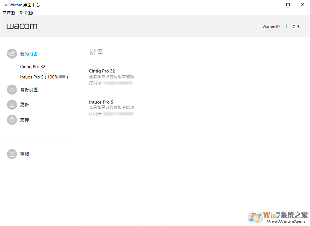The width and height of the screenshot is (310, 226).
Task: Open the 存储 section
Action: point(25,154)
